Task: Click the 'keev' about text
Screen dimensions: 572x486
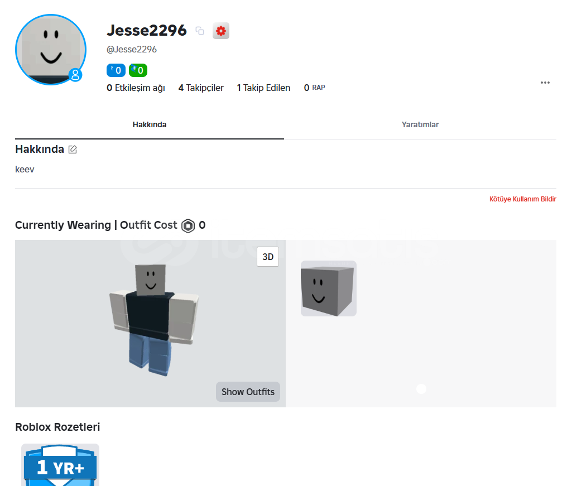Action: (25, 170)
